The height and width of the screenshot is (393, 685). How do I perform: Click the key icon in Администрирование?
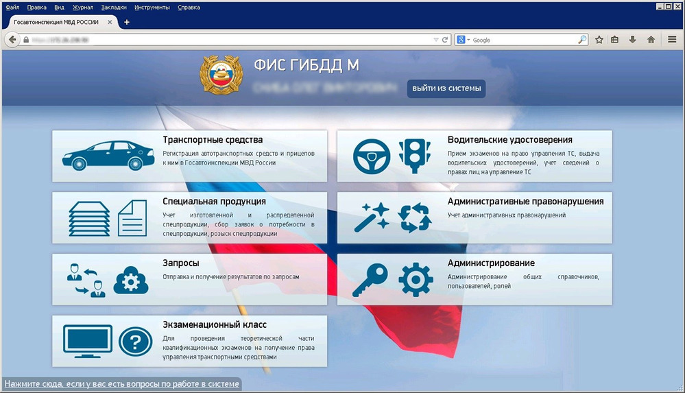point(370,280)
